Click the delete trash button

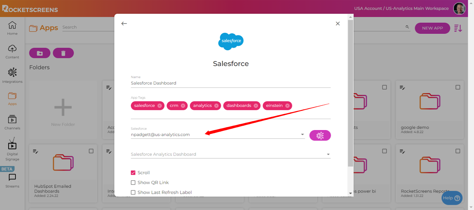click(63, 53)
